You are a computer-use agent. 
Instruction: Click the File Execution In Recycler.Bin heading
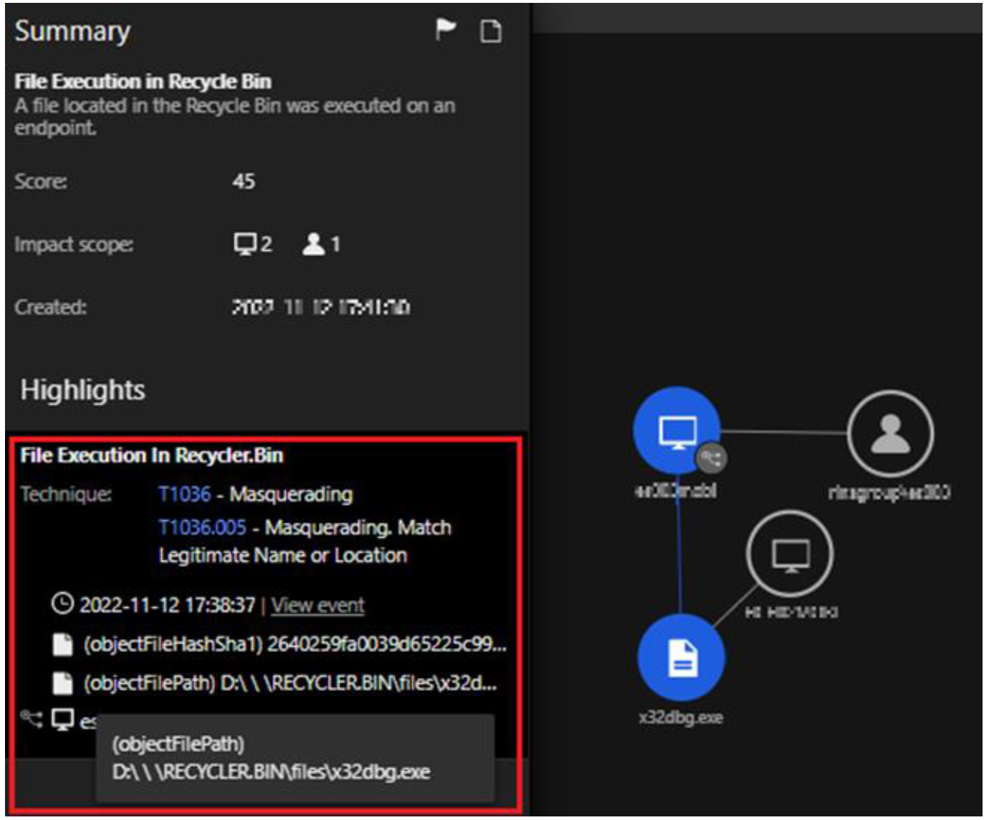coord(151,455)
